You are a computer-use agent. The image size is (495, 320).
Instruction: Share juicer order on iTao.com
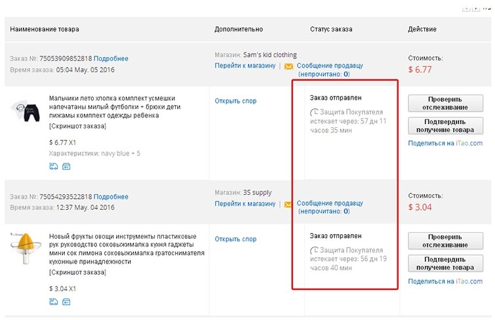coord(445,281)
